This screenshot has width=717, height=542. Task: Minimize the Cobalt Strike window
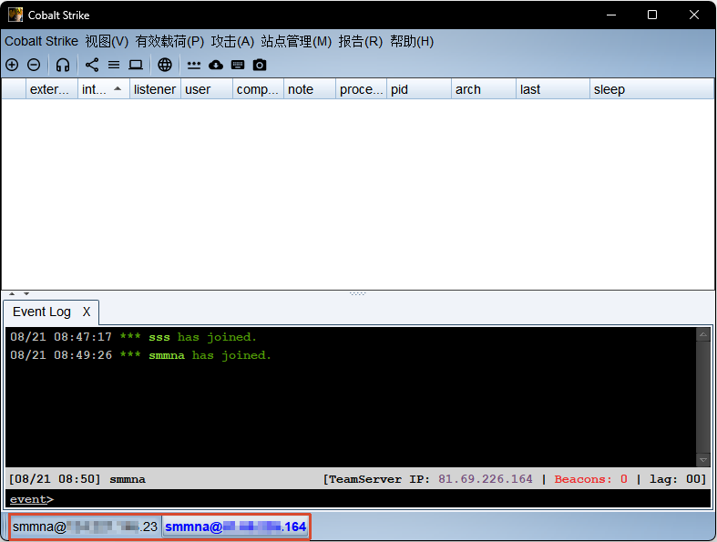pyautogui.click(x=611, y=15)
